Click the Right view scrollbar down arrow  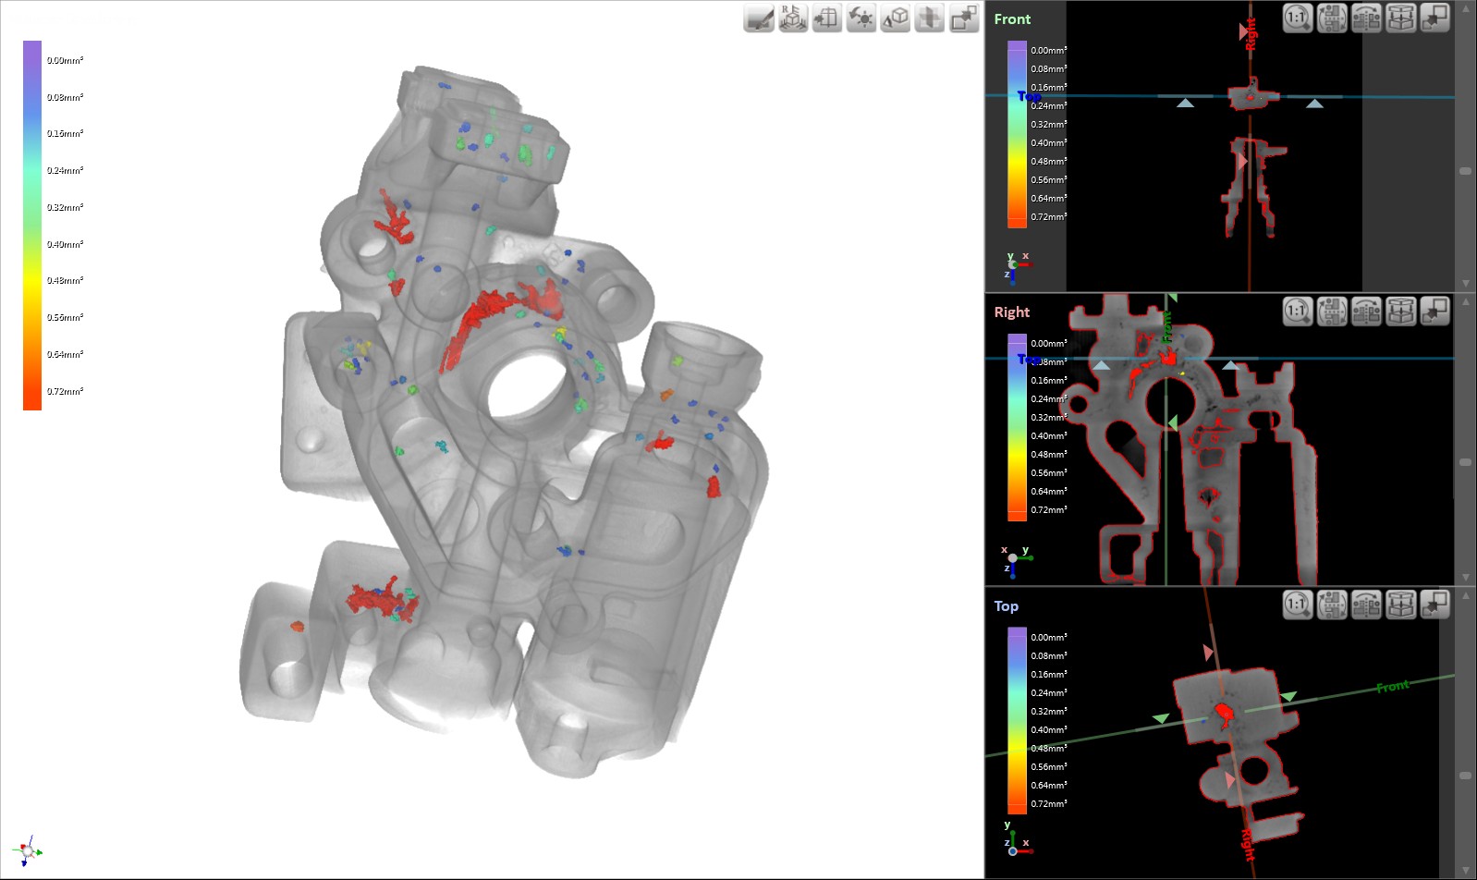coord(1465,577)
